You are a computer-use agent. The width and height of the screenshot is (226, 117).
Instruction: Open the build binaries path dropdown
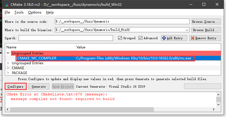point(187,30)
